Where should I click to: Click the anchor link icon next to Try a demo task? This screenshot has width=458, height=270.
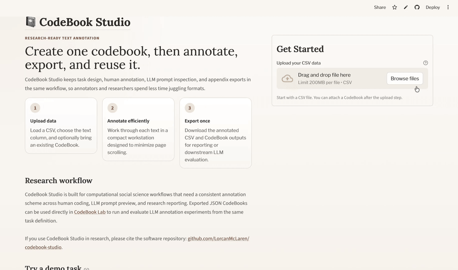point(87,268)
